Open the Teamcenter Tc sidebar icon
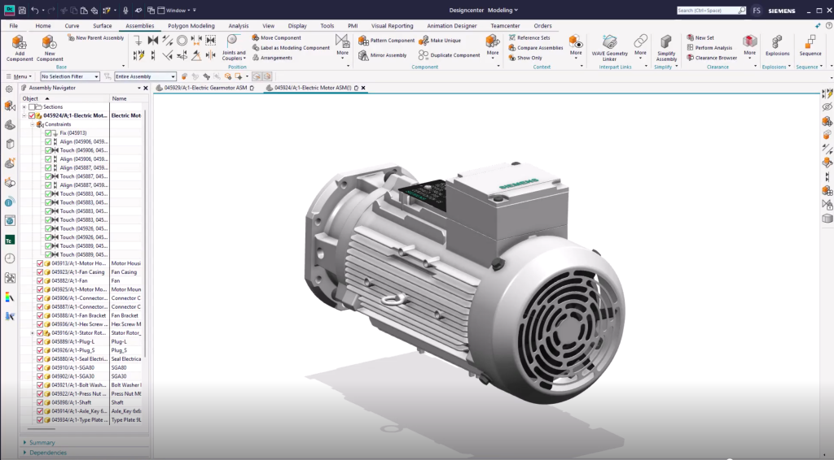This screenshot has height=460, width=834. coord(10,240)
